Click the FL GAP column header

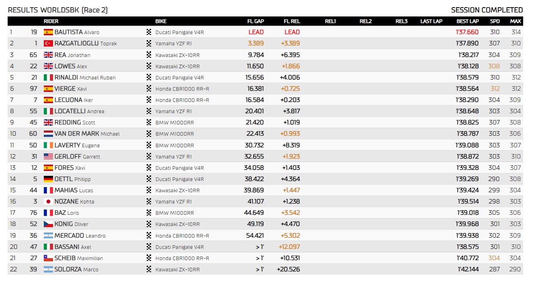pos(256,21)
